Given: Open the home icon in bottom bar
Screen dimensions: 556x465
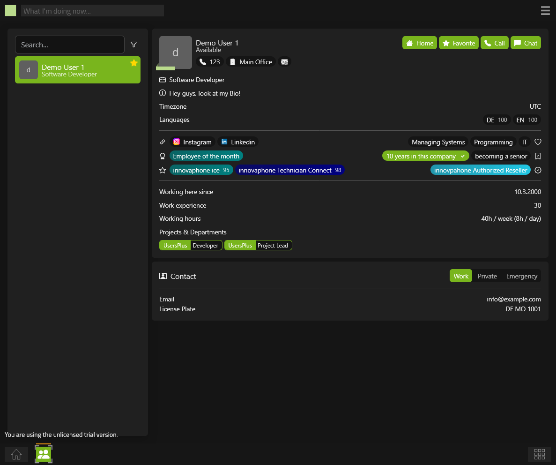Looking at the screenshot, I should coord(16,454).
